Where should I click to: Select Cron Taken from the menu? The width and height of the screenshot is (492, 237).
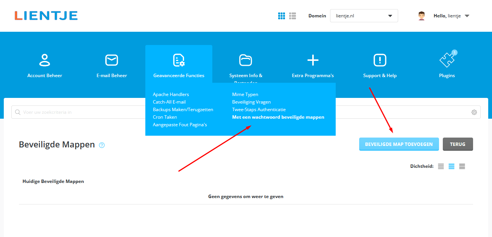tap(165, 117)
